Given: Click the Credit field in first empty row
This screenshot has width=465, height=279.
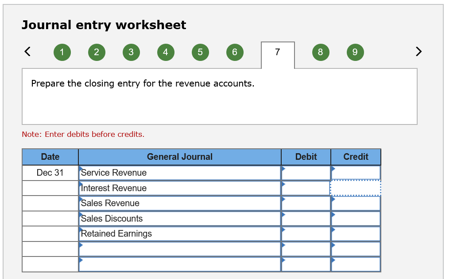Looking at the screenshot, I should tap(356, 249).
